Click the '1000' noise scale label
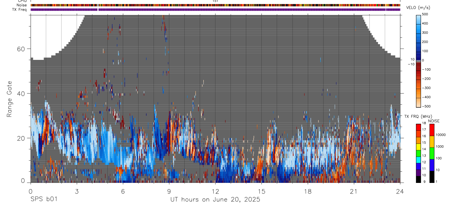The image size is (450, 207). 439,147
